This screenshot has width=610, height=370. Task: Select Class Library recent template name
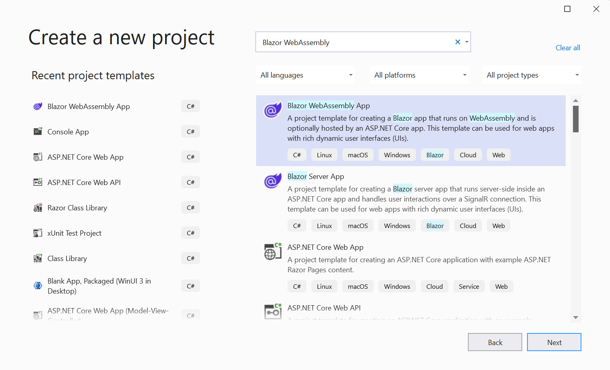67,259
